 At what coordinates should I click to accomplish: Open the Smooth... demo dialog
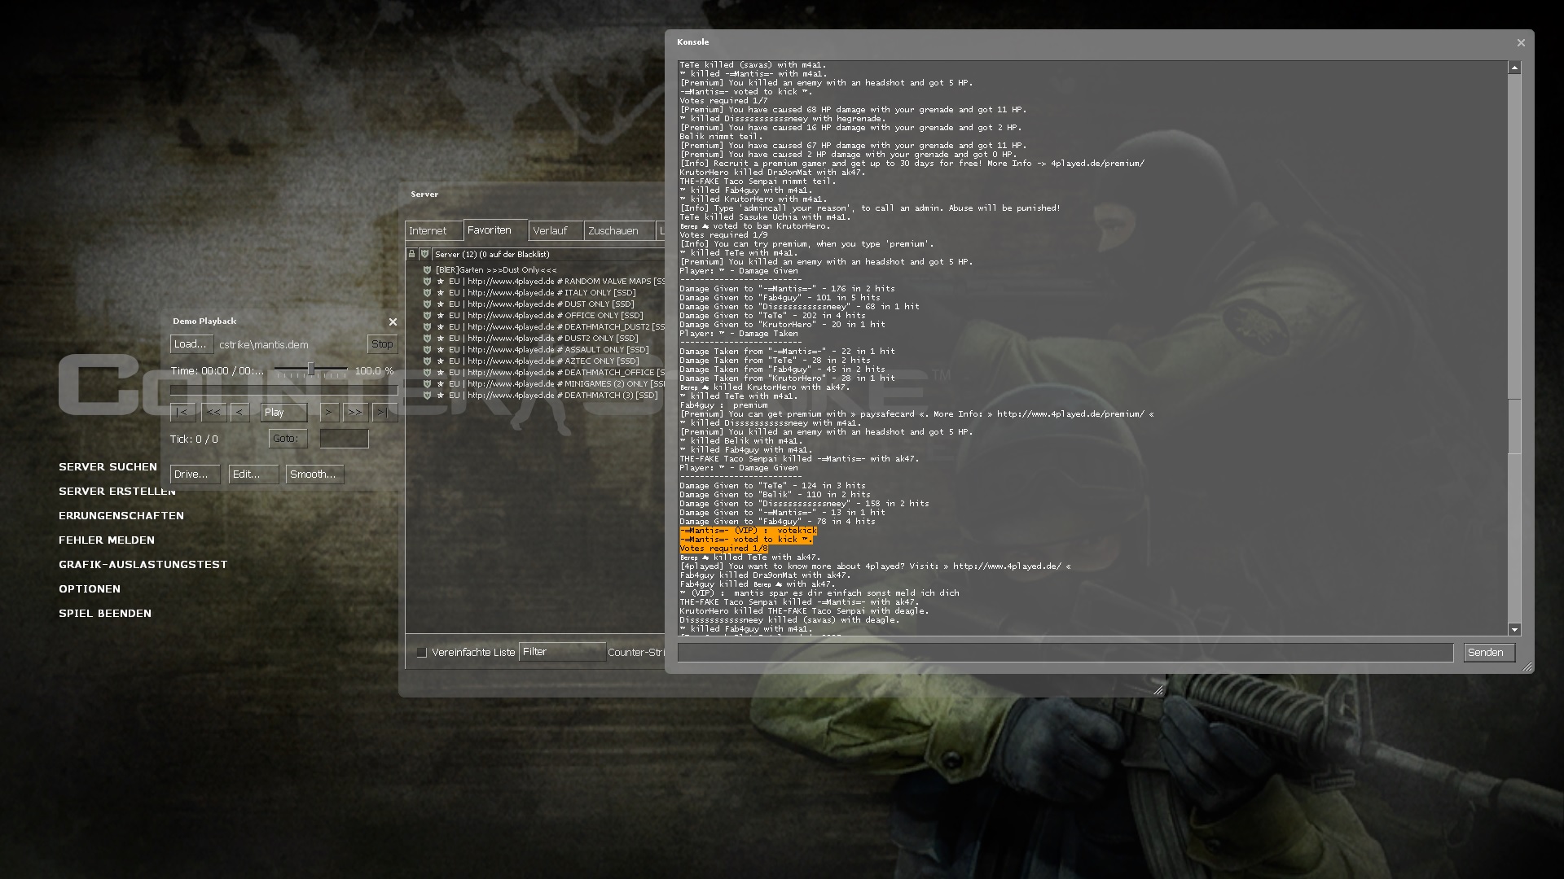[x=314, y=474]
